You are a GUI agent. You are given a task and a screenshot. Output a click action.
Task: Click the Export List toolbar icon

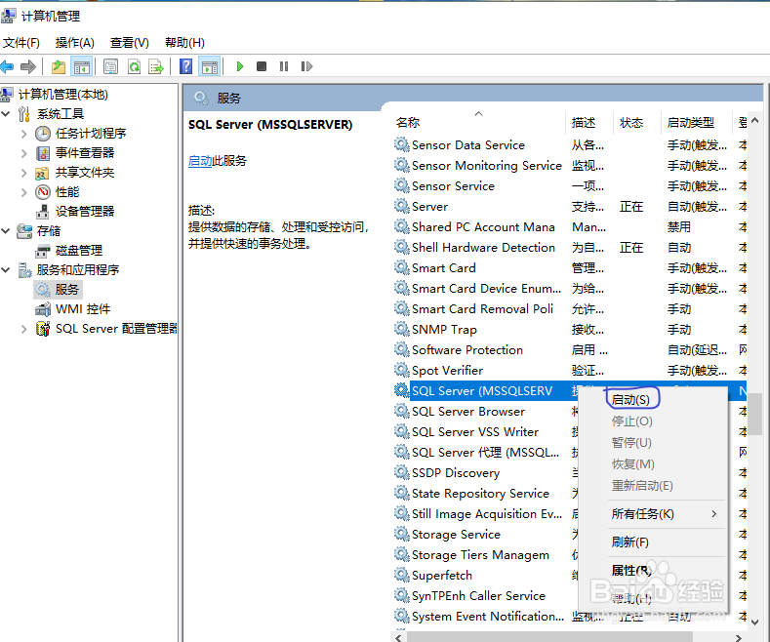156,66
